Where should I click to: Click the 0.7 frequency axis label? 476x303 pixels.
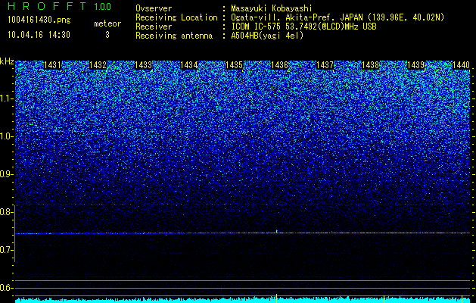7,250
